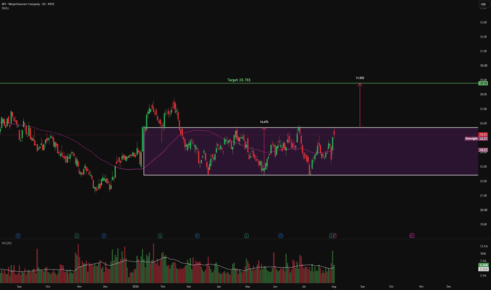Click the Feb label on time axis
491x290 pixels.
[x=162, y=286]
